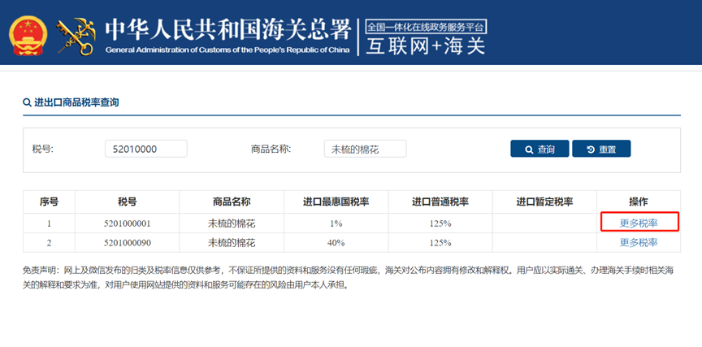Focus the 商品名称 input field
The width and height of the screenshot is (702, 347).
(x=365, y=149)
